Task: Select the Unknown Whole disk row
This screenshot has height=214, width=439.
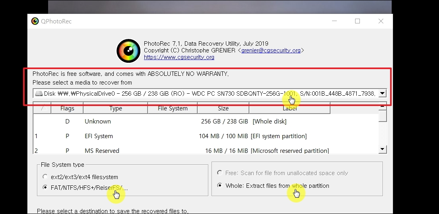Action: pos(206,121)
